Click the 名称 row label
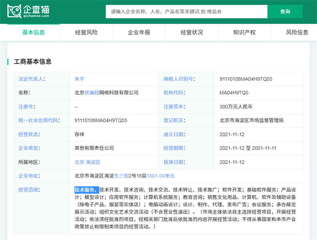 click(x=24, y=93)
